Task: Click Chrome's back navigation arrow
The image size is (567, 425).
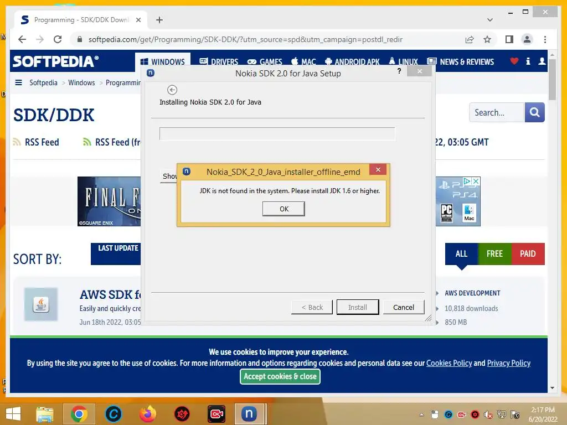Action: pyautogui.click(x=22, y=39)
